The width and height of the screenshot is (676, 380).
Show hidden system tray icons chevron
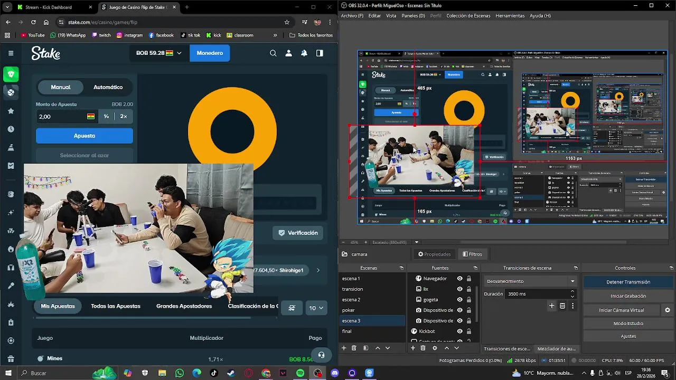coord(584,373)
